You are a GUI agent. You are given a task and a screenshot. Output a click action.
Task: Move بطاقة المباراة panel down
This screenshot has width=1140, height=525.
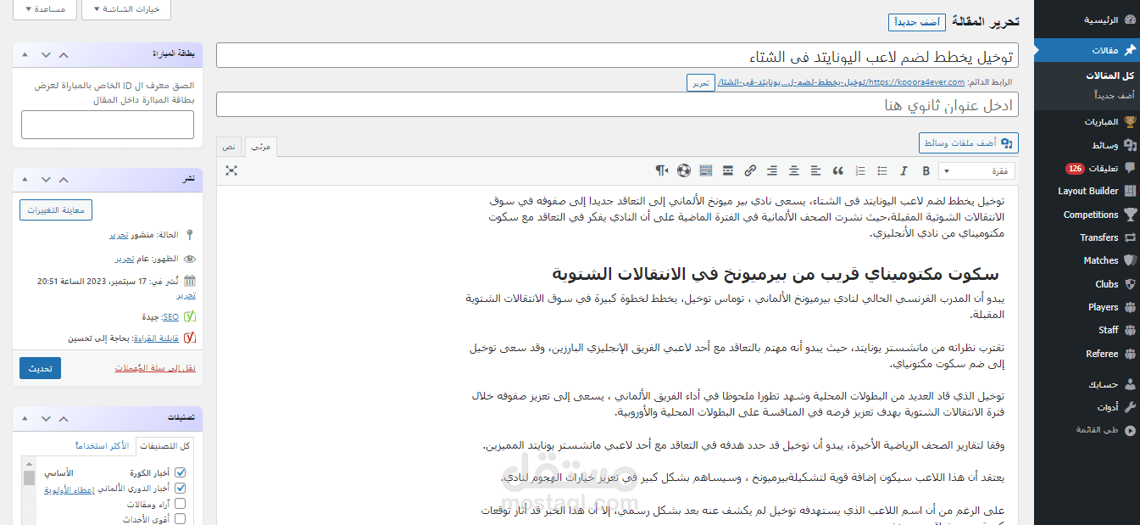click(x=46, y=53)
